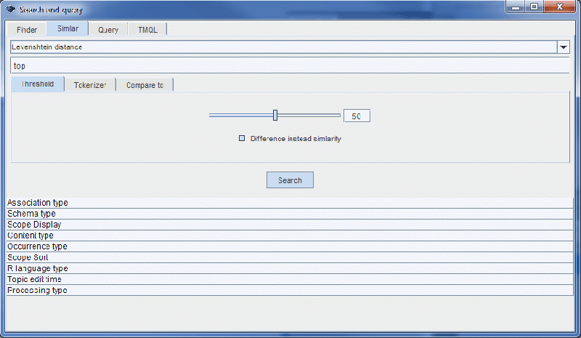Viewport: 581px width, 338px height.
Task: Switch to the Tokenizer sub-tab
Action: 90,85
